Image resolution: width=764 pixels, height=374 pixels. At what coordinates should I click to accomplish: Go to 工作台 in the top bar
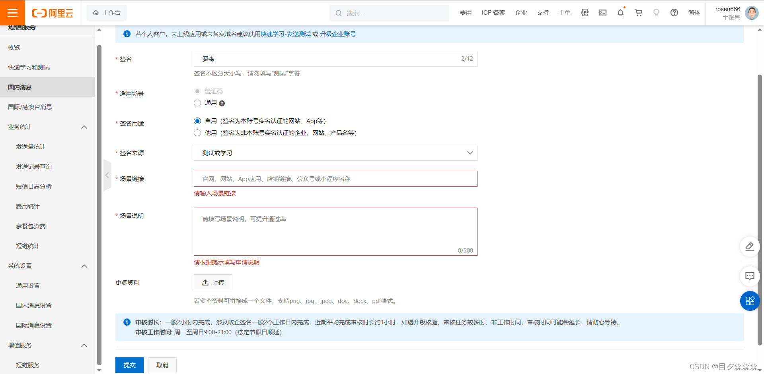107,12
